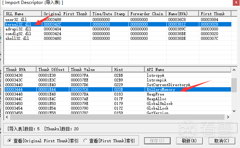Click Hint column header
Image resolution: width=240 pixels, height=148 pixels.
click(128, 69)
